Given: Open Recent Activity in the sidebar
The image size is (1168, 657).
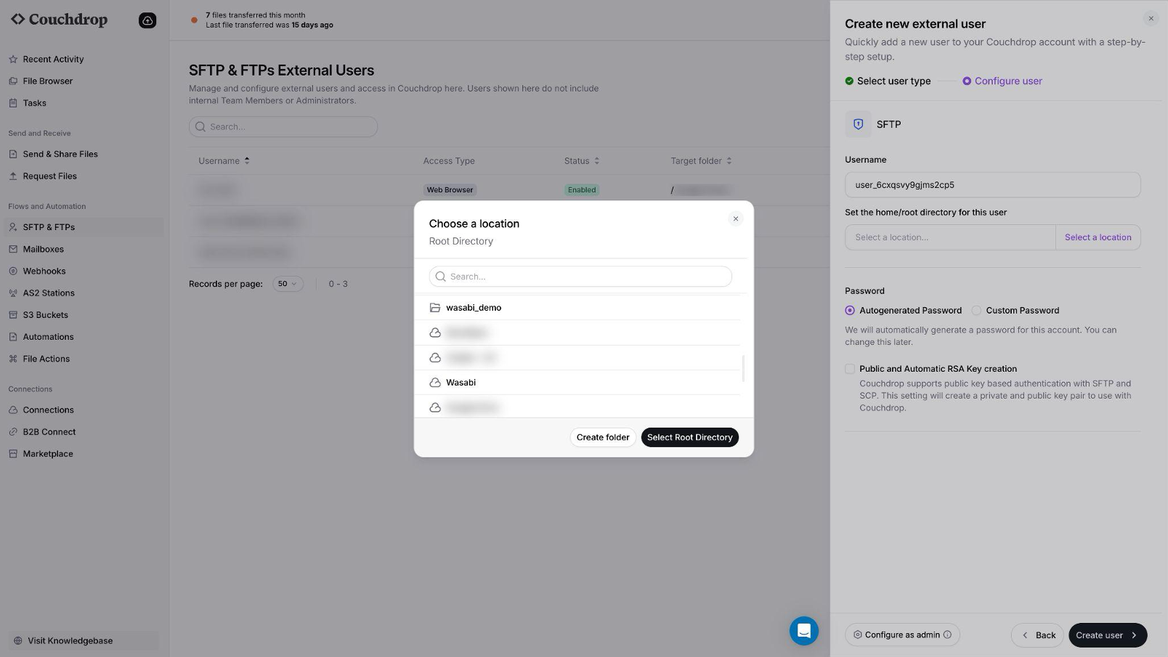Looking at the screenshot, I should [53, 60].
